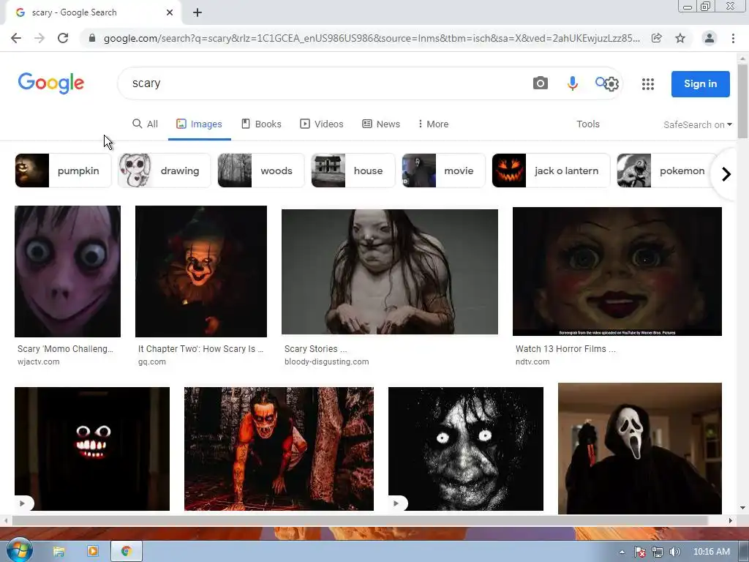Click Sign in button
The image size is (749, 562).
pyautogui.click(x=700, y=84)
